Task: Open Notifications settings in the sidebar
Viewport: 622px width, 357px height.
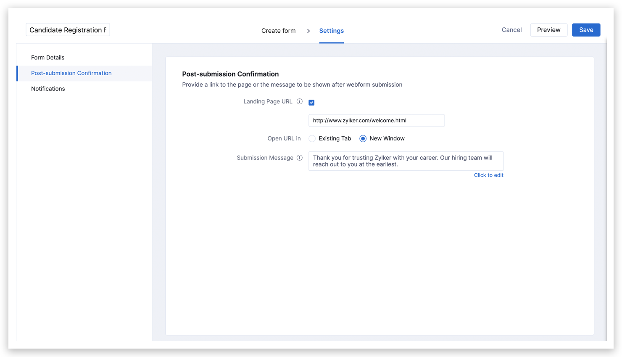Action: [x=48, y=89]
